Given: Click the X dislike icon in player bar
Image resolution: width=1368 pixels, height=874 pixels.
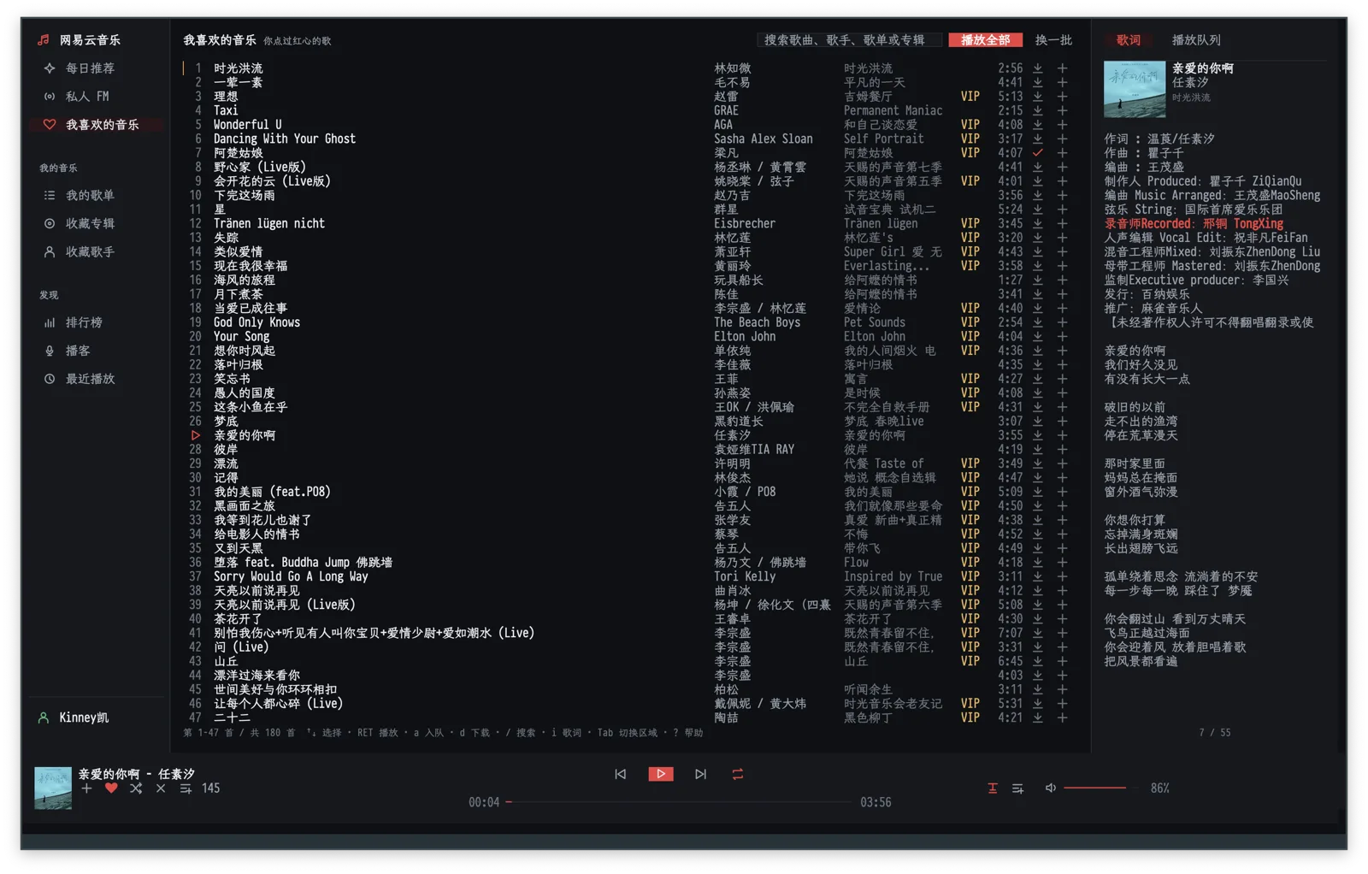Looking at the screenshot, I should [x=161, y=788].
